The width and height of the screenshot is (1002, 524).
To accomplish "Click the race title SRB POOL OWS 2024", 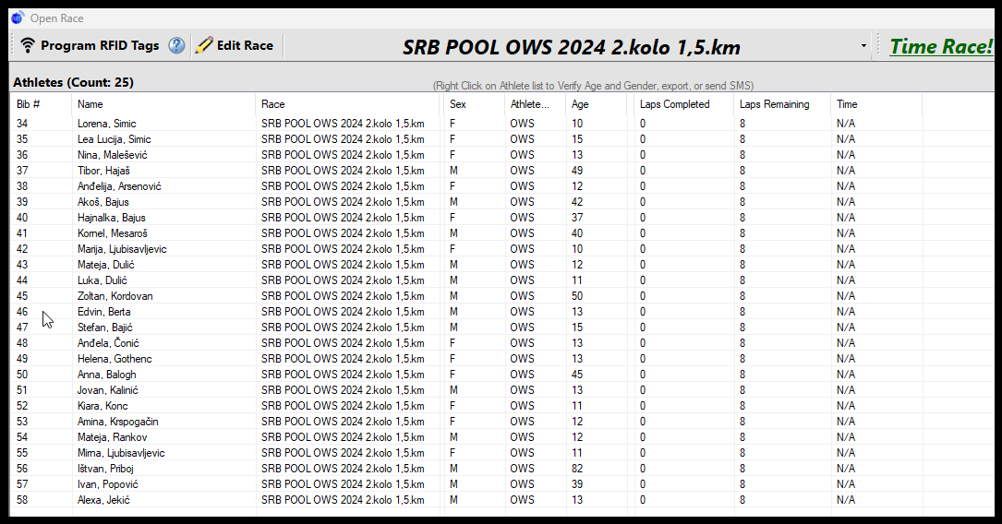I will [x=571, y=47].
